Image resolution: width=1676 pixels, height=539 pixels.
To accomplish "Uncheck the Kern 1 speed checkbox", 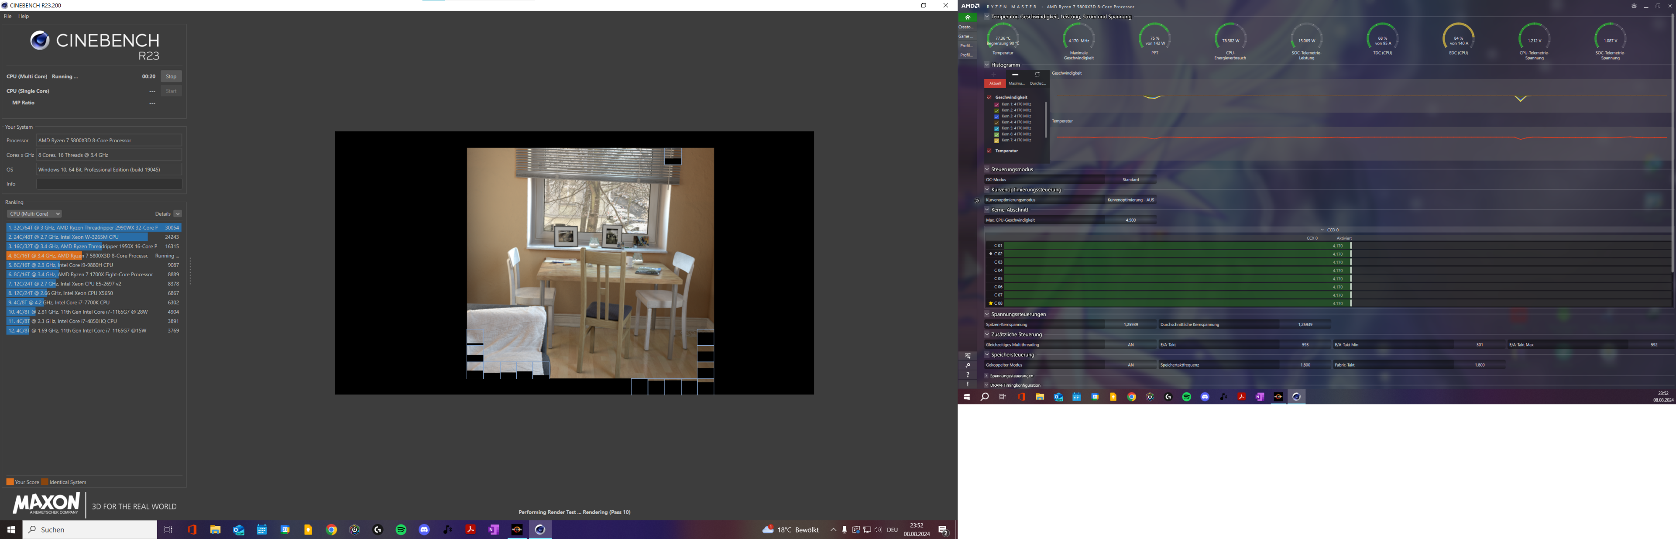I will [x=996, y=104].
